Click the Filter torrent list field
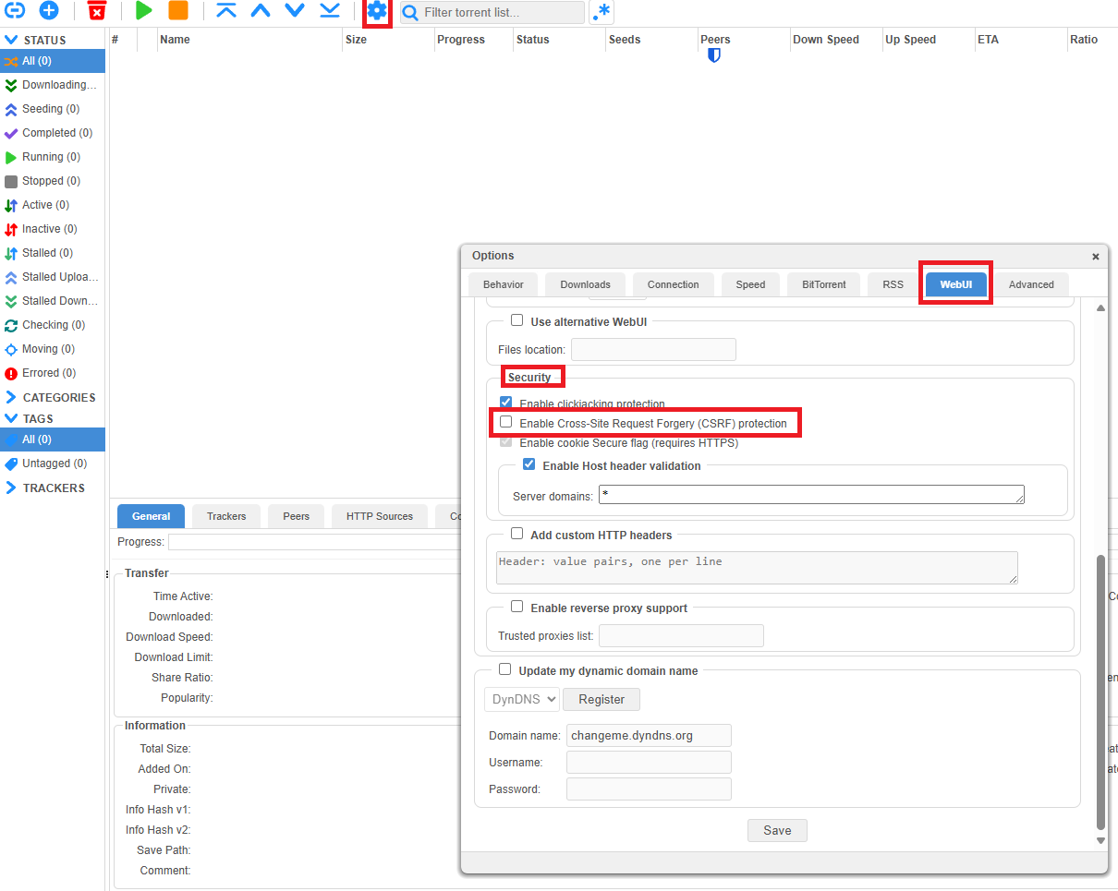Image resolution: width=1118 pixels, height=891 pixels. pyautogui.click(x=492, y=12)
